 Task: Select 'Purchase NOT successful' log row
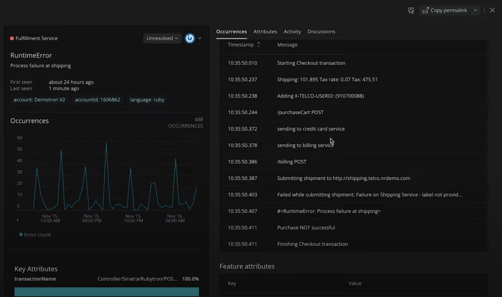click(x=354, y=227)
